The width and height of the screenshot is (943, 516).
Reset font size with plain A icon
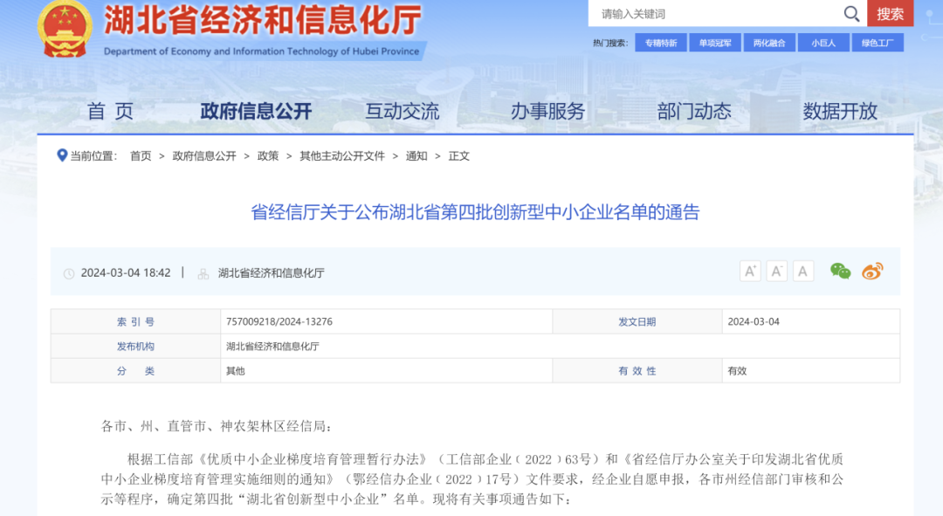click(803, 272)
